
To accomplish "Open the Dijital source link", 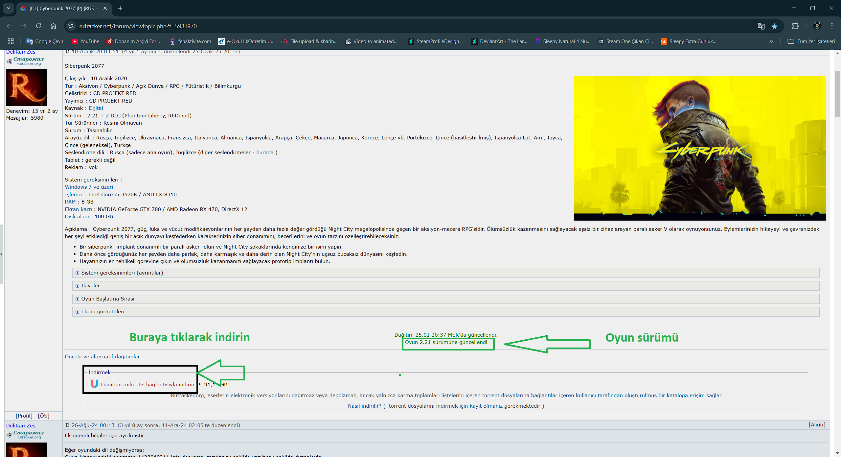I will point(96,108).
